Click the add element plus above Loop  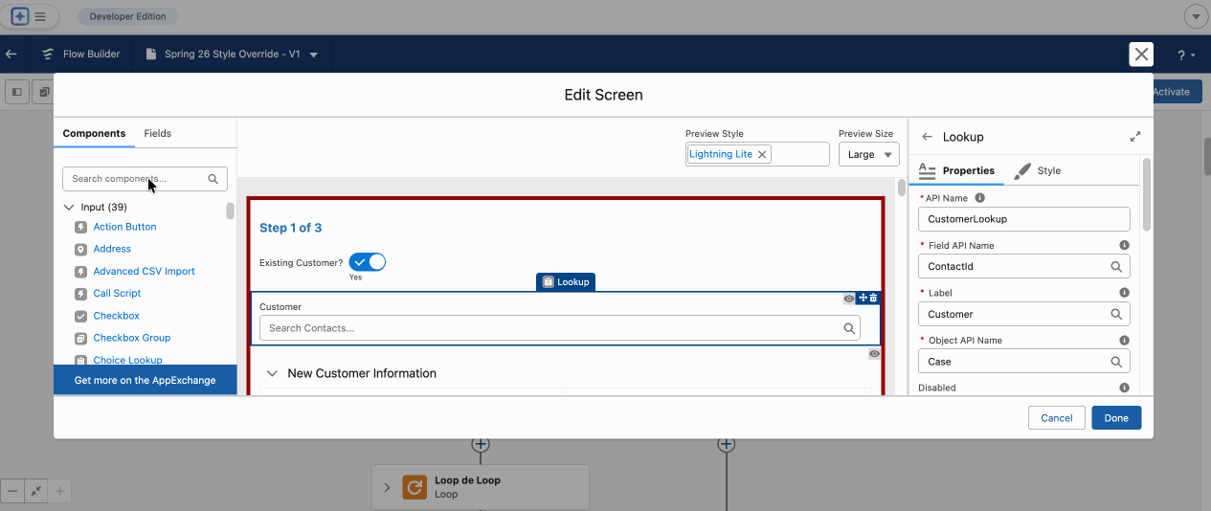pyautogui.click(x=481, y=444)
